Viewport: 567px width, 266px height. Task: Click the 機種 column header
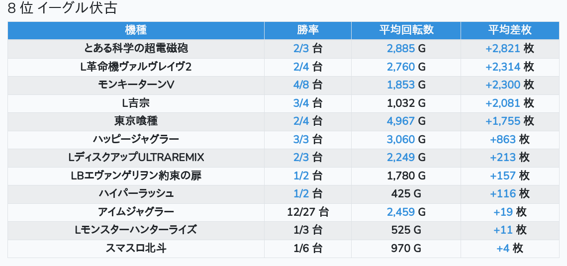(x=136, y=30)
